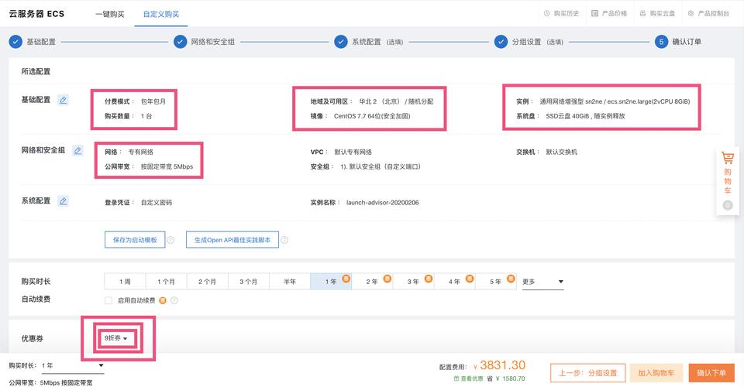The image size is (744, 387).
Task: Click the 分组设置 step checkmark circle
Action: click(501, 42)
